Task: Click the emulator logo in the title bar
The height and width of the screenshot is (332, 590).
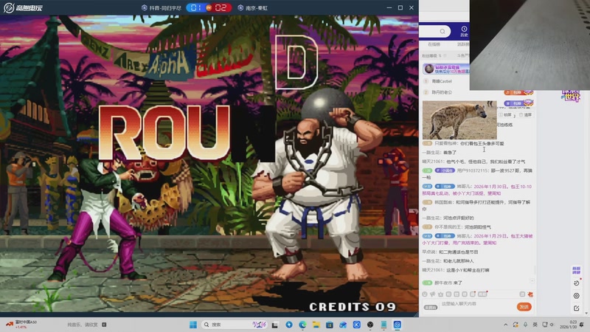Action: (23, 7)
